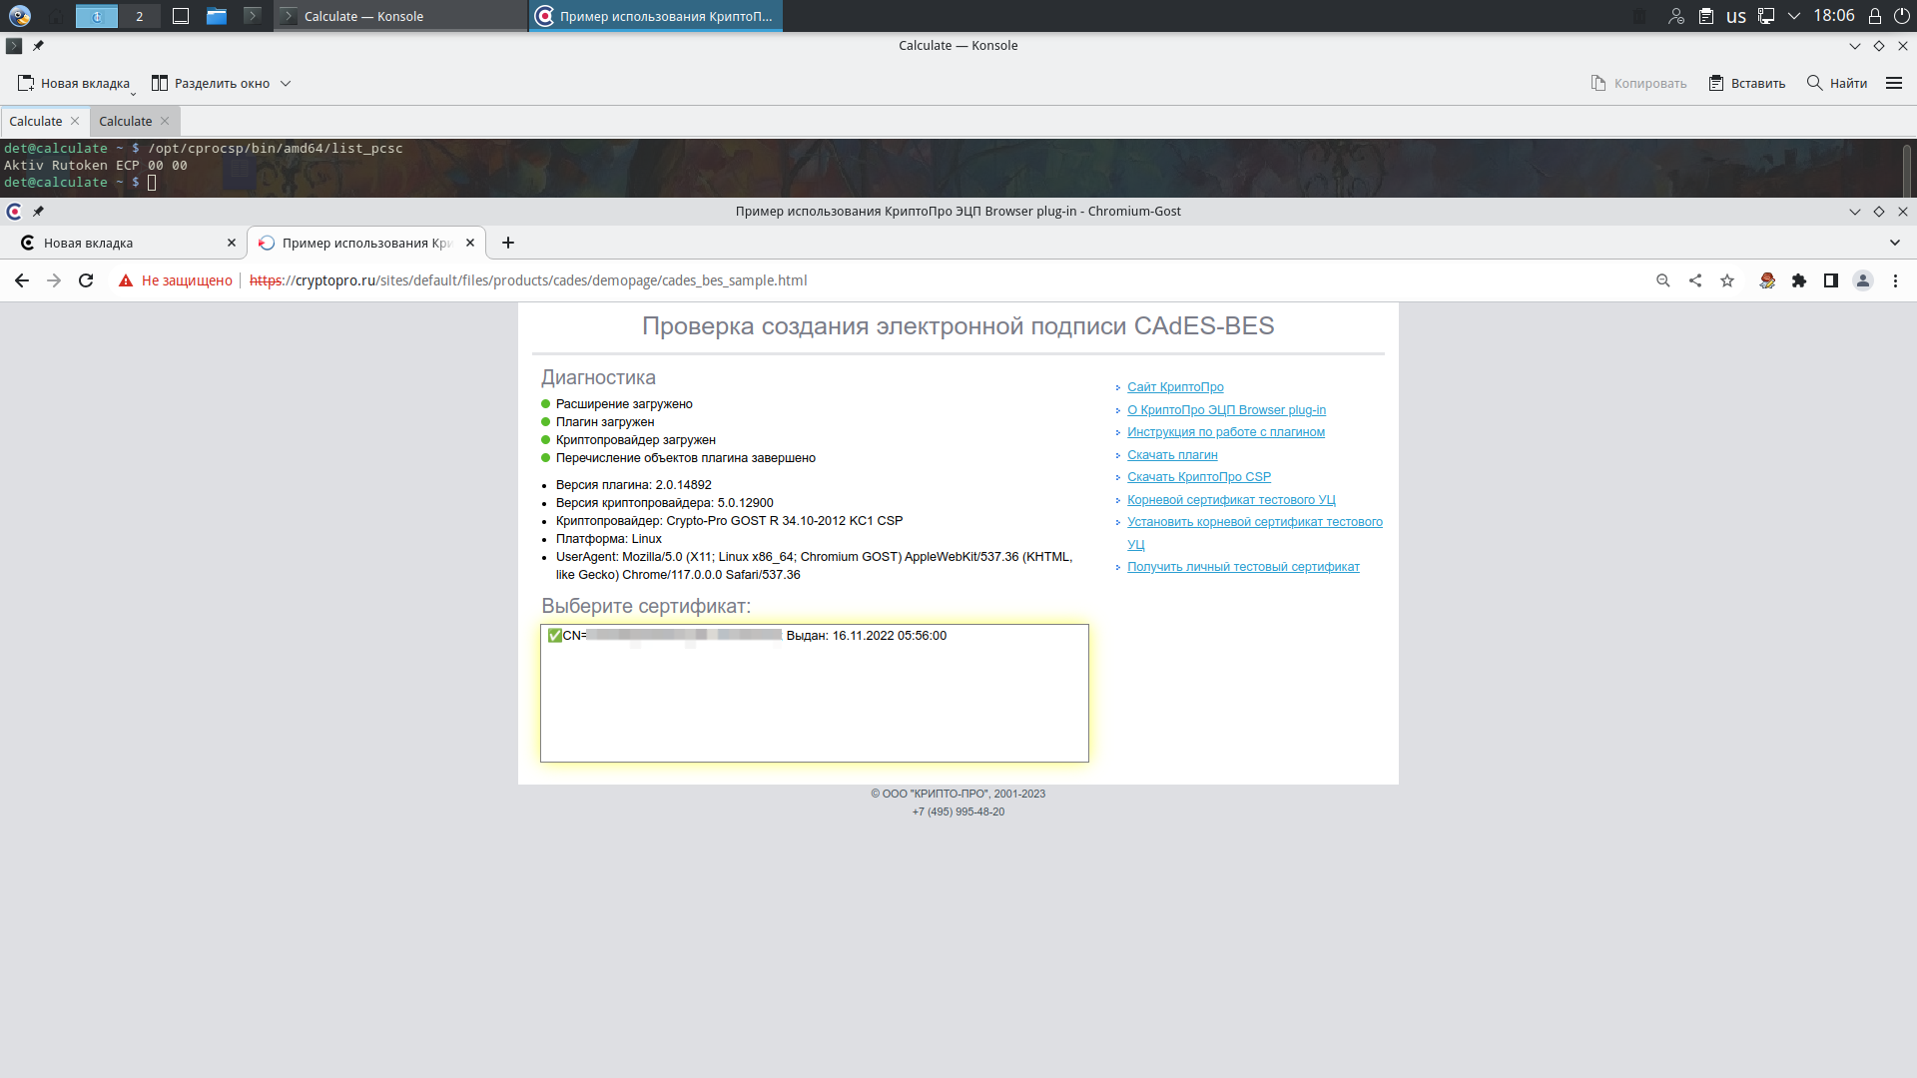Click the 'Платформа: Linux' text
The image size is (1917, 1078).
point(609,539)
